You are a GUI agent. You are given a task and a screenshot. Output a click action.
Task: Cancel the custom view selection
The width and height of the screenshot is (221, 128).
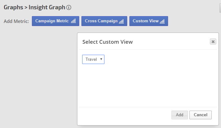pyautogui.click(x=201, y=115)
